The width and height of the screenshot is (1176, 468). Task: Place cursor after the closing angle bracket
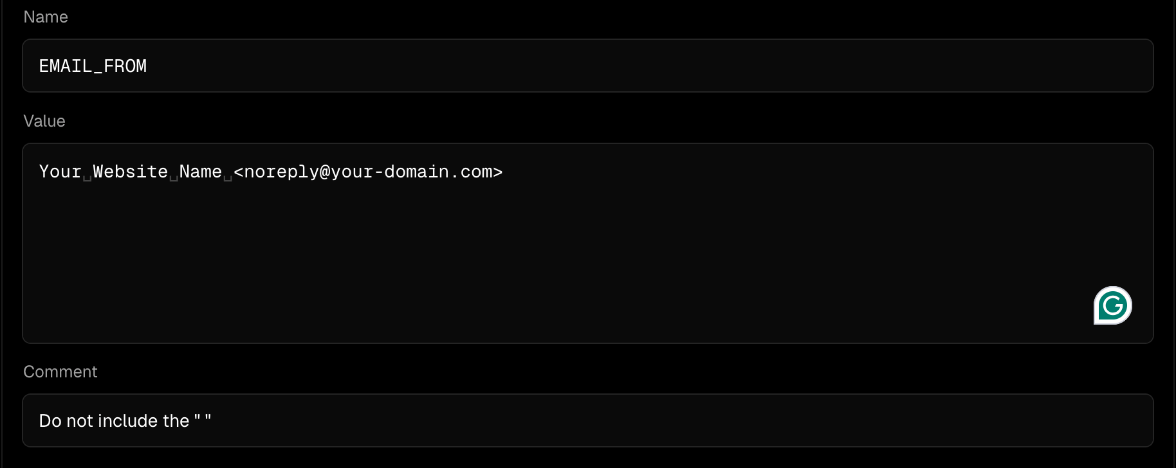pos(504,172)
